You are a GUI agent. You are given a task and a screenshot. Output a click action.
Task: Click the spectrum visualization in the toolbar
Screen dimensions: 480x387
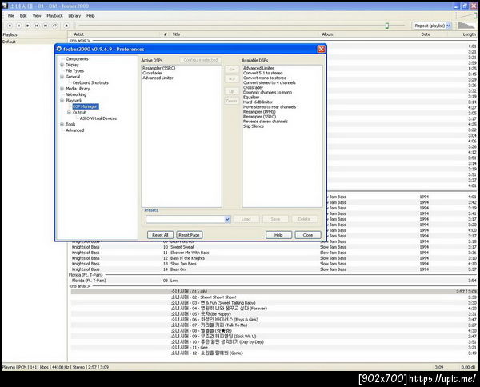pyautogui.click(x=466, y=26)
